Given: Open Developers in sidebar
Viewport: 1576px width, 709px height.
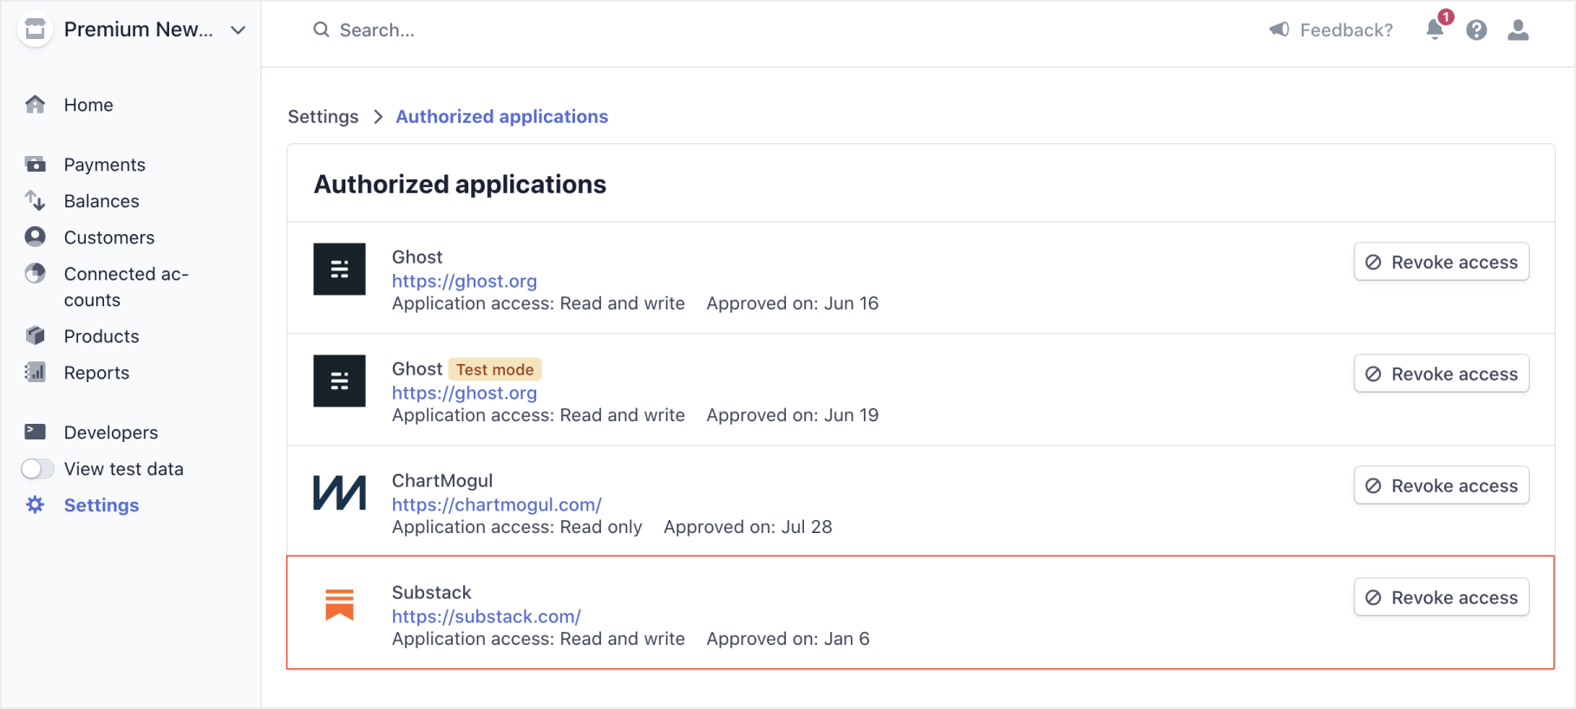Looking at the screenshot, I should pos(111,433).
